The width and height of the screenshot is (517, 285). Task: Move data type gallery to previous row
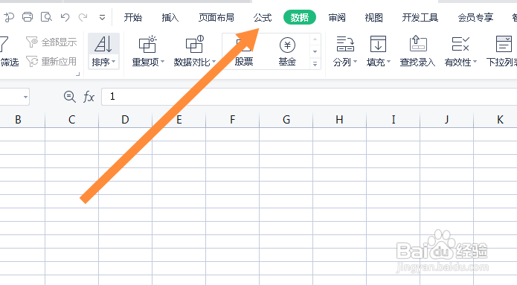(x=315, y=39)
